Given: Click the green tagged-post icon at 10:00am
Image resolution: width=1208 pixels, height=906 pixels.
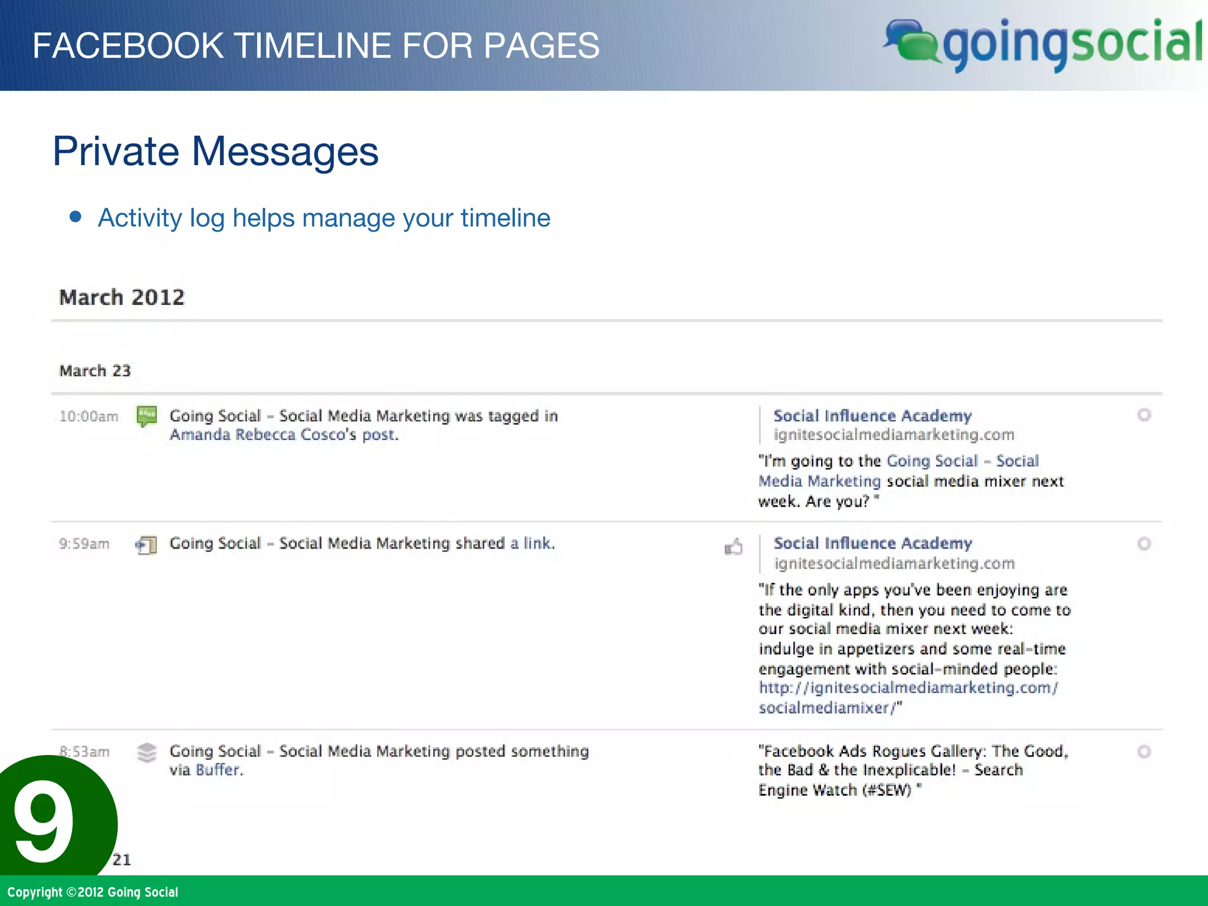Looking at the screenshot, I should pos(146,416).
